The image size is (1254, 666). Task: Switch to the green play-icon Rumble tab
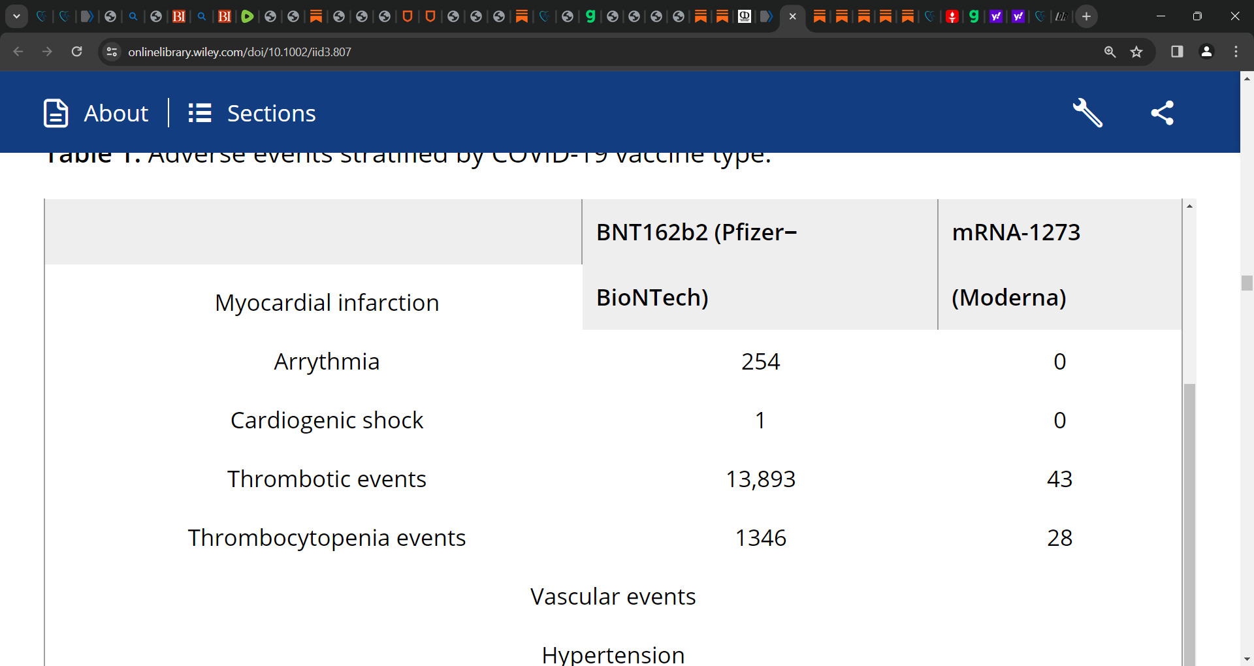pyautogui.click(x=247, y=16)
